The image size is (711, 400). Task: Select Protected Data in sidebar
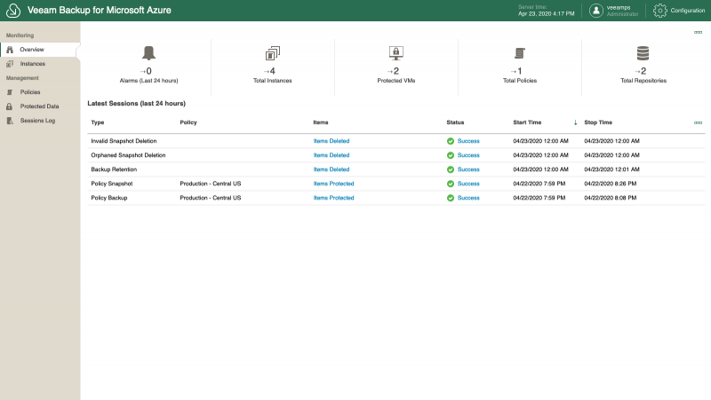click(x=39, y=106)
